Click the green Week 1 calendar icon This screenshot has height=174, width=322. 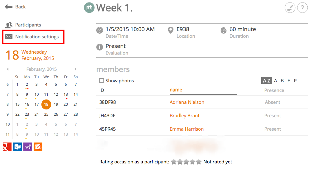tap(89, 8)
